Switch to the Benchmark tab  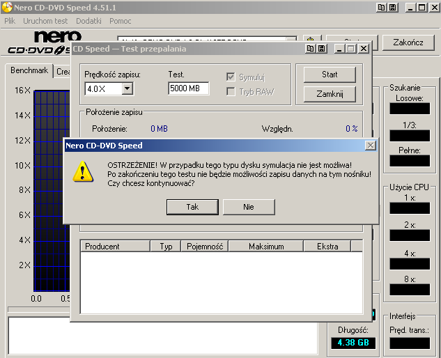pos(29,70)
